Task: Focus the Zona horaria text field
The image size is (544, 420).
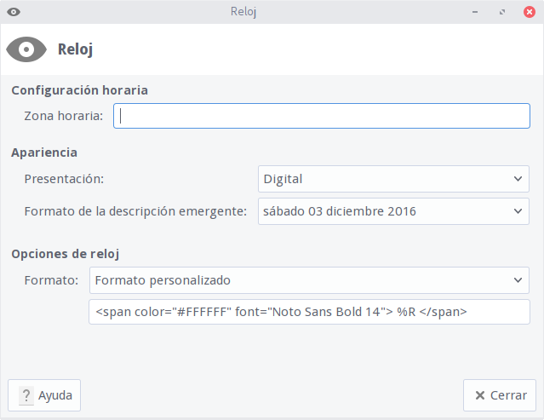Action: pos(322,116)
